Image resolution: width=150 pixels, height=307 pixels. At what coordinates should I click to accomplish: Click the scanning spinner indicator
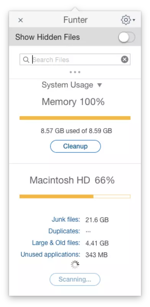coord(75,264)
